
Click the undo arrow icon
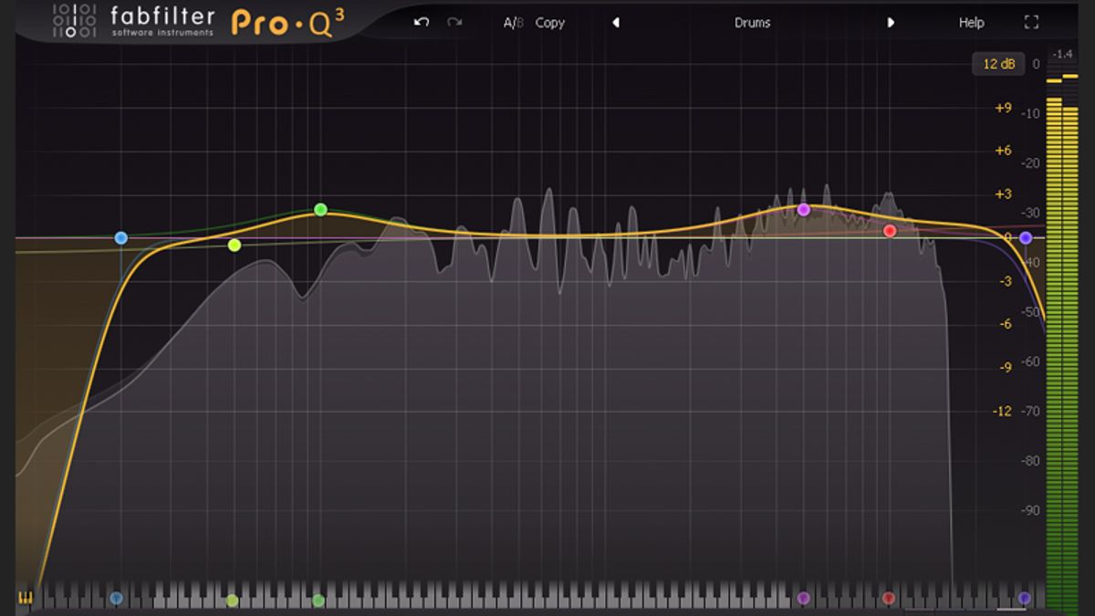[421, 22]
